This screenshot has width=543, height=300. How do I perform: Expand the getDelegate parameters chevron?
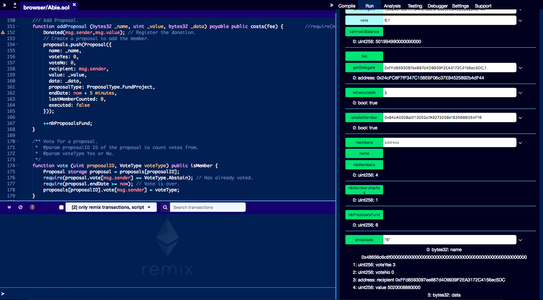[520, 68]
